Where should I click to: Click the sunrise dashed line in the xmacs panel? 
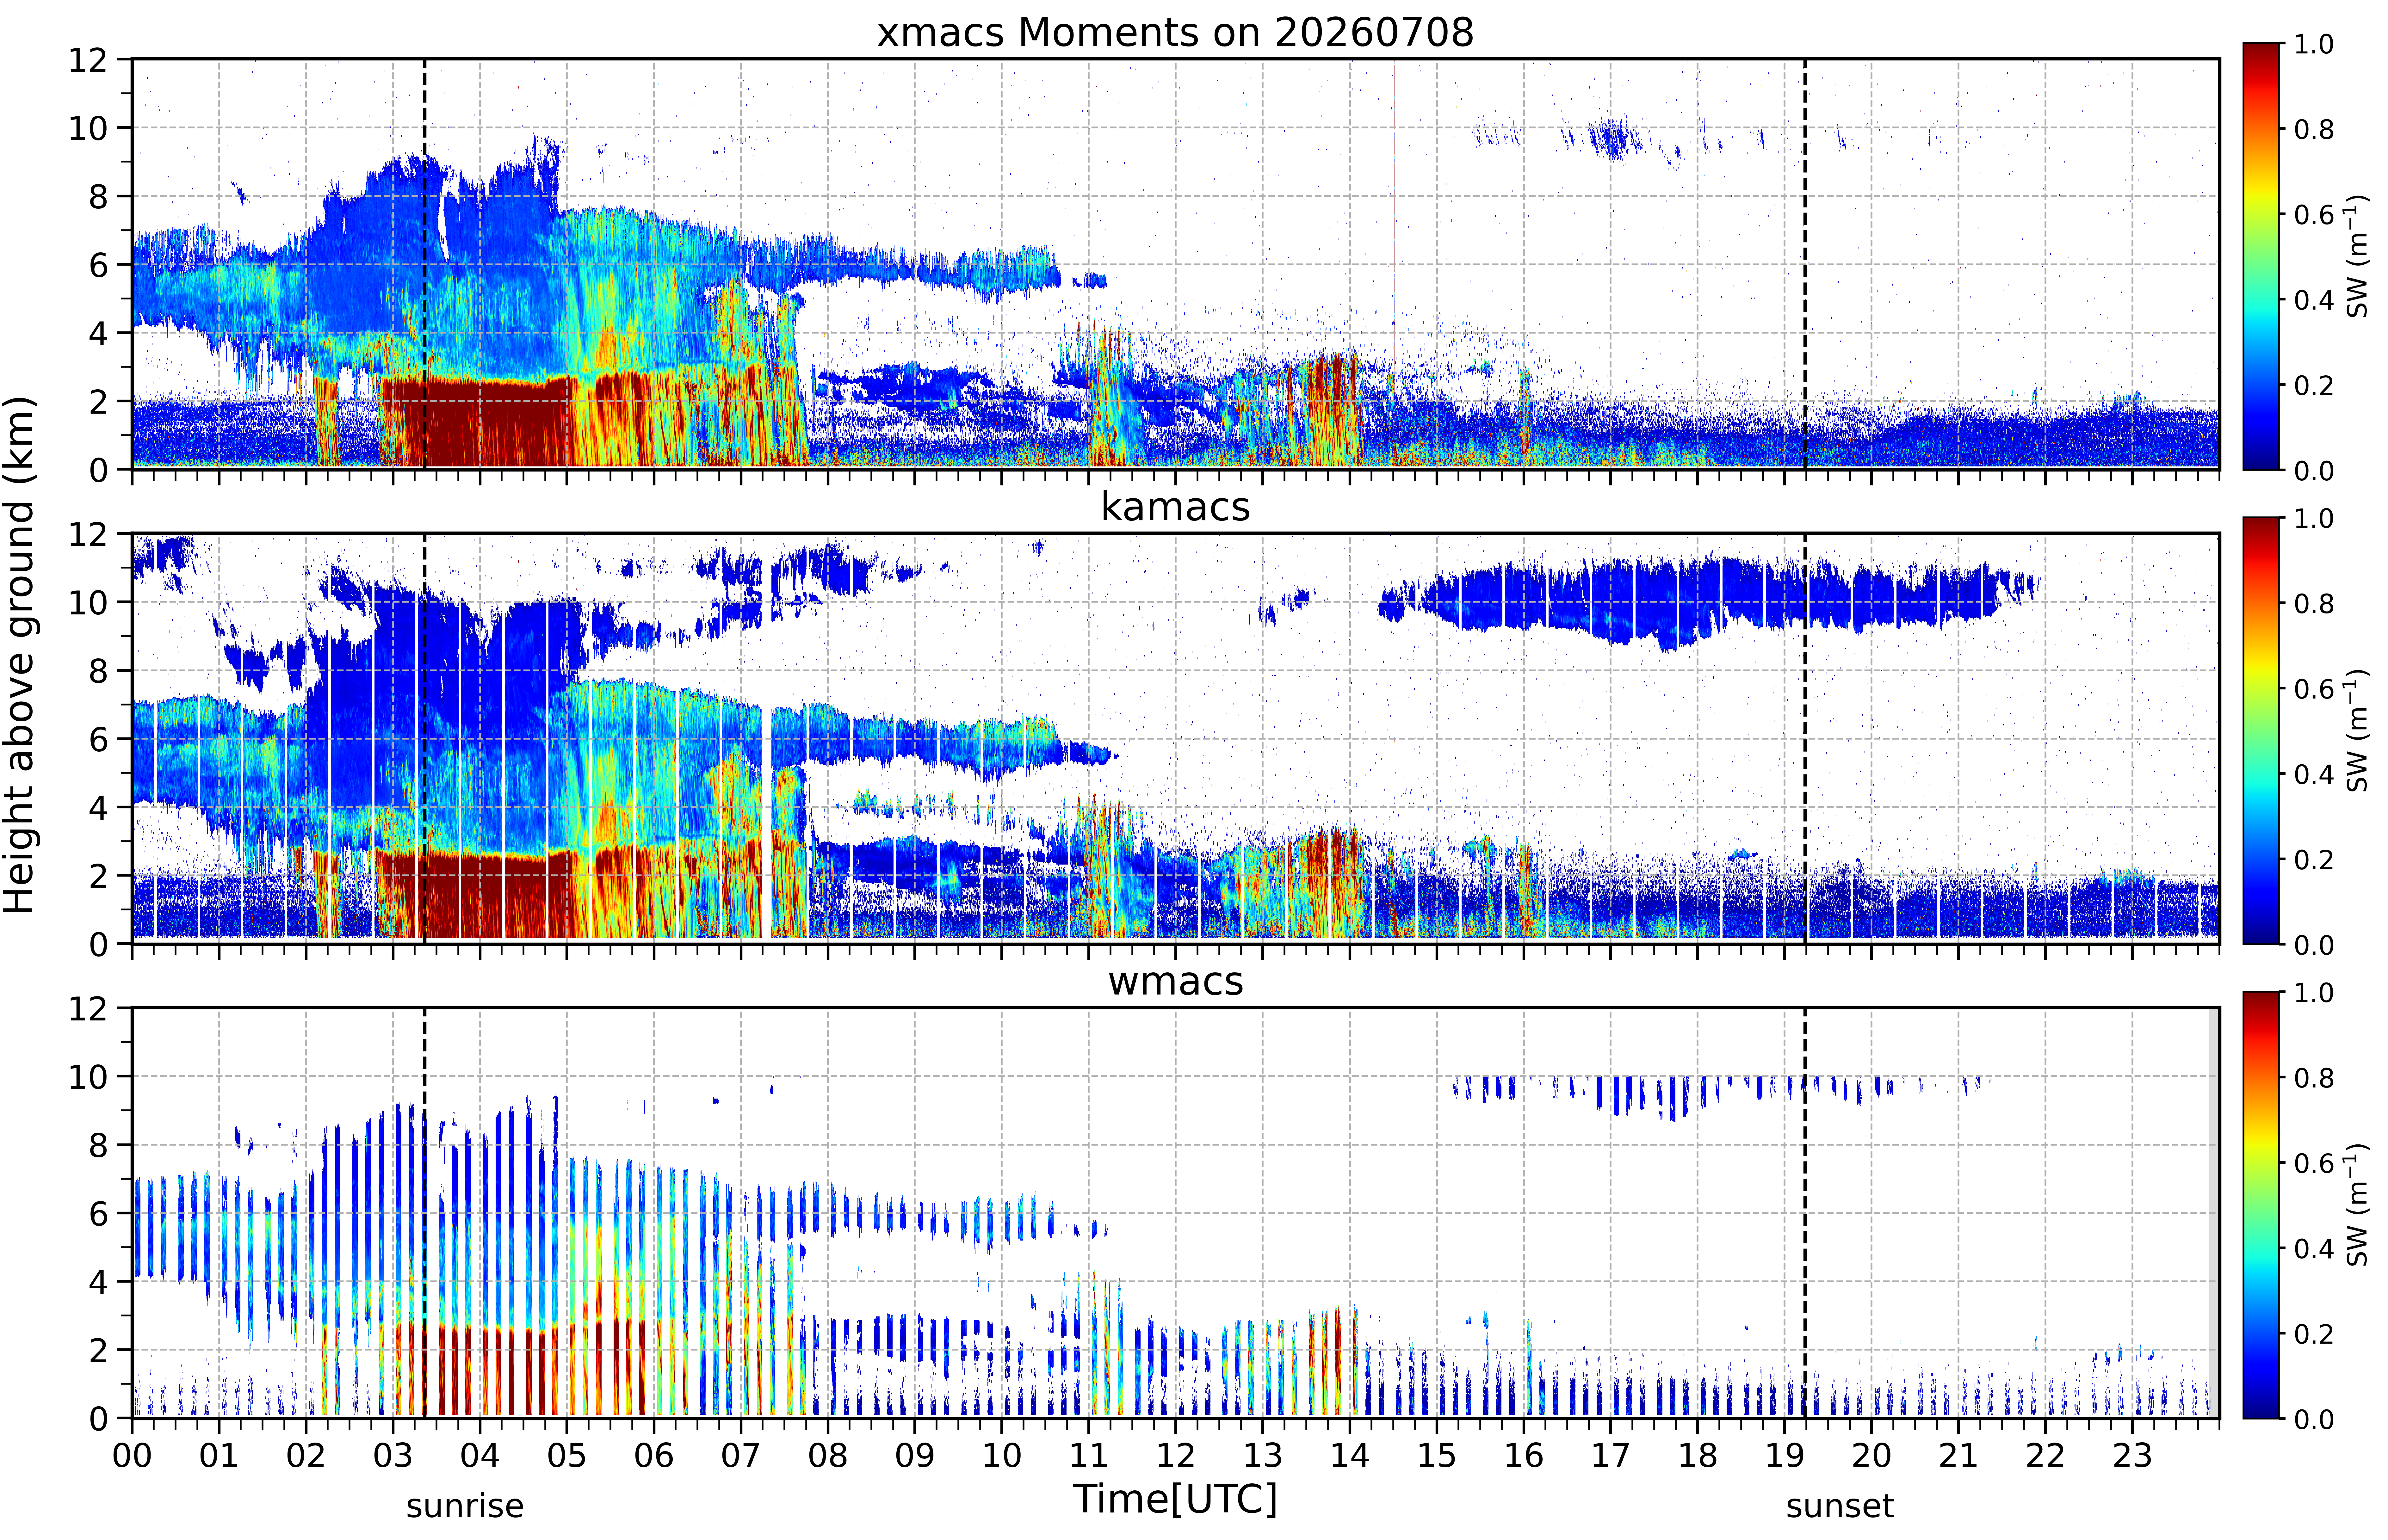coord(425,264)
